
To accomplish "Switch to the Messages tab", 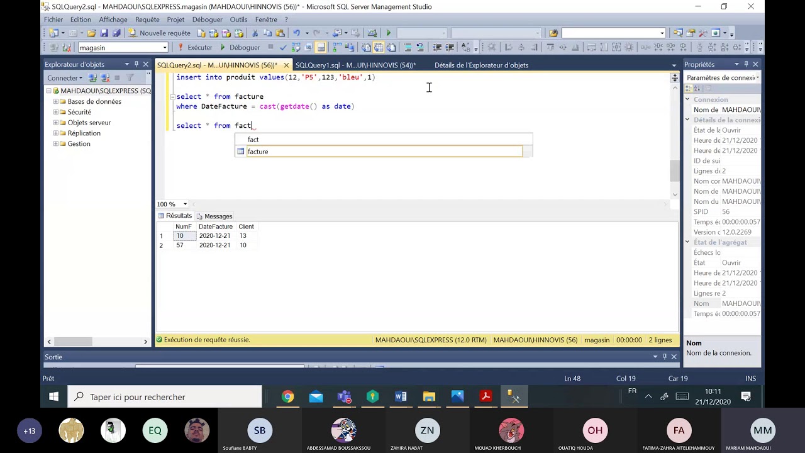I will (x=214, y=216).
